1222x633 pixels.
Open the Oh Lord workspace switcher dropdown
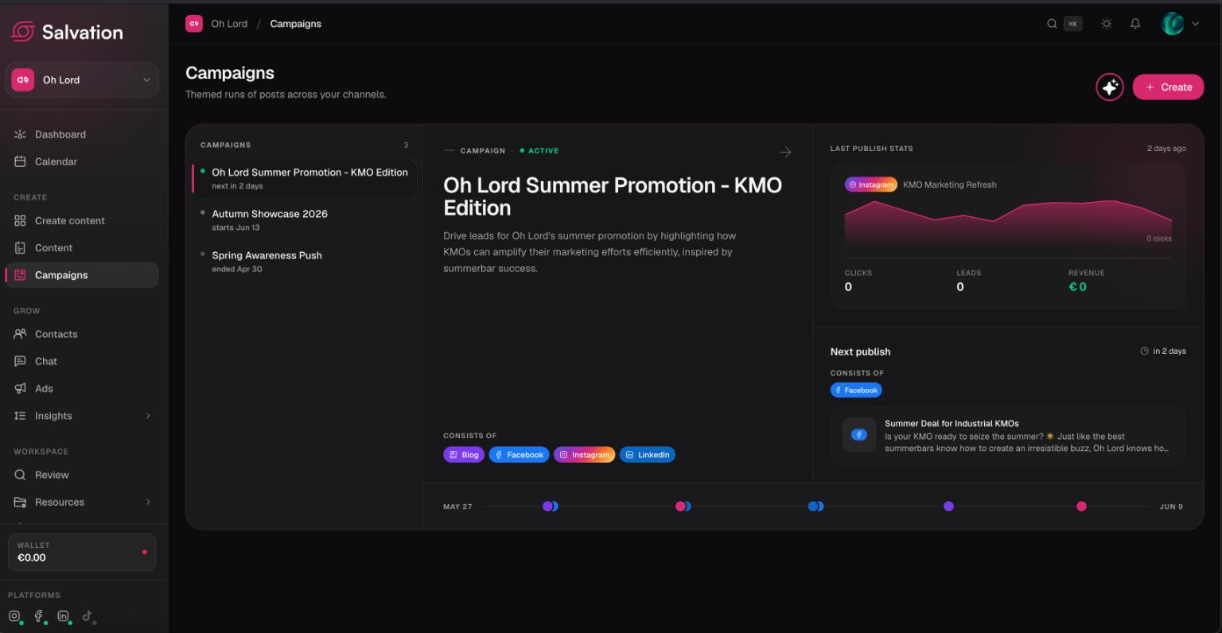point(83,80)
